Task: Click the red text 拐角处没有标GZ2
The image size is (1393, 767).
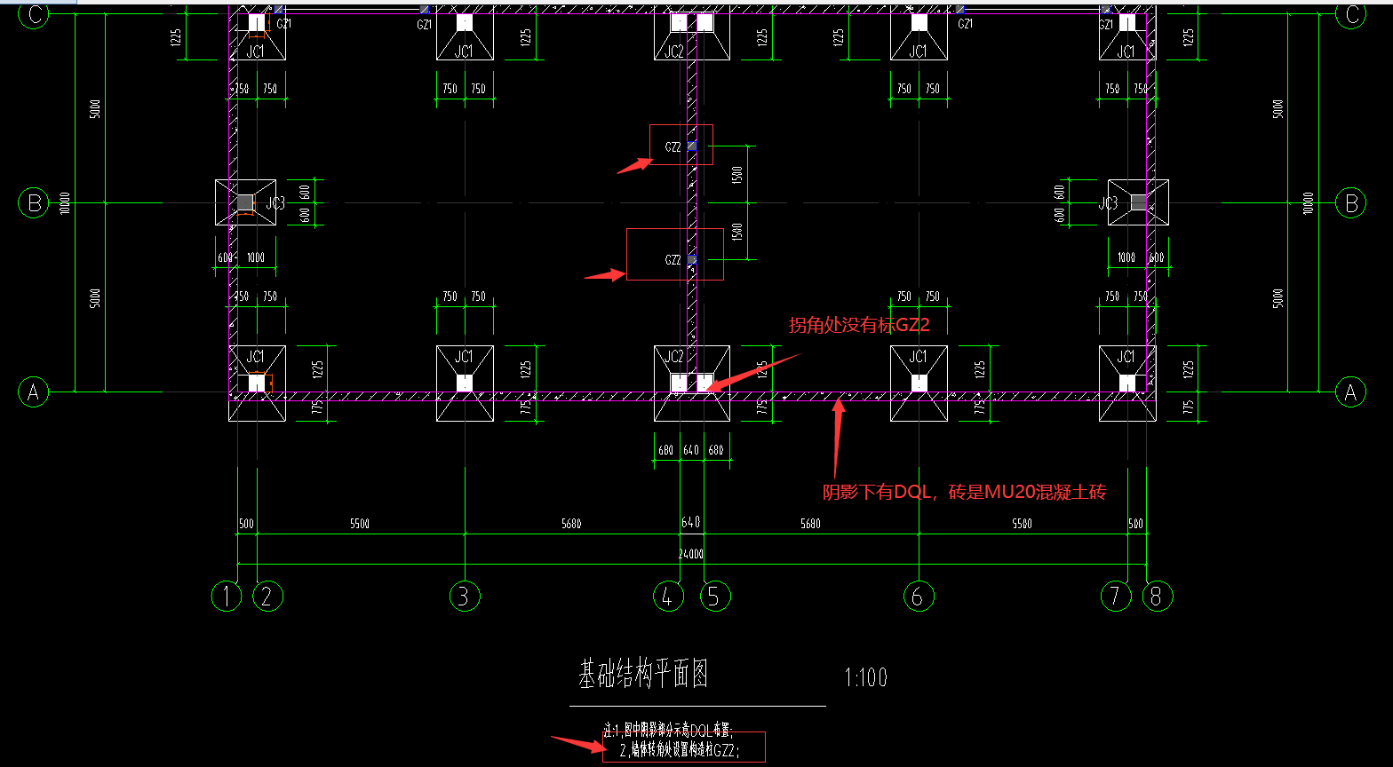Action: 859,326
